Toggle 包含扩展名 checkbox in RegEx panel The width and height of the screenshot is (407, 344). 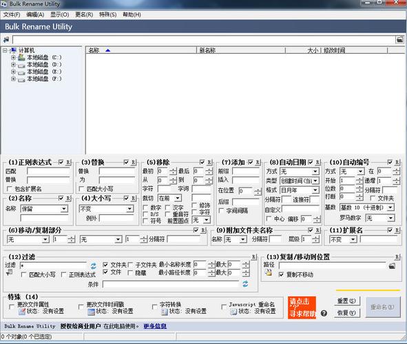point(10,189)
